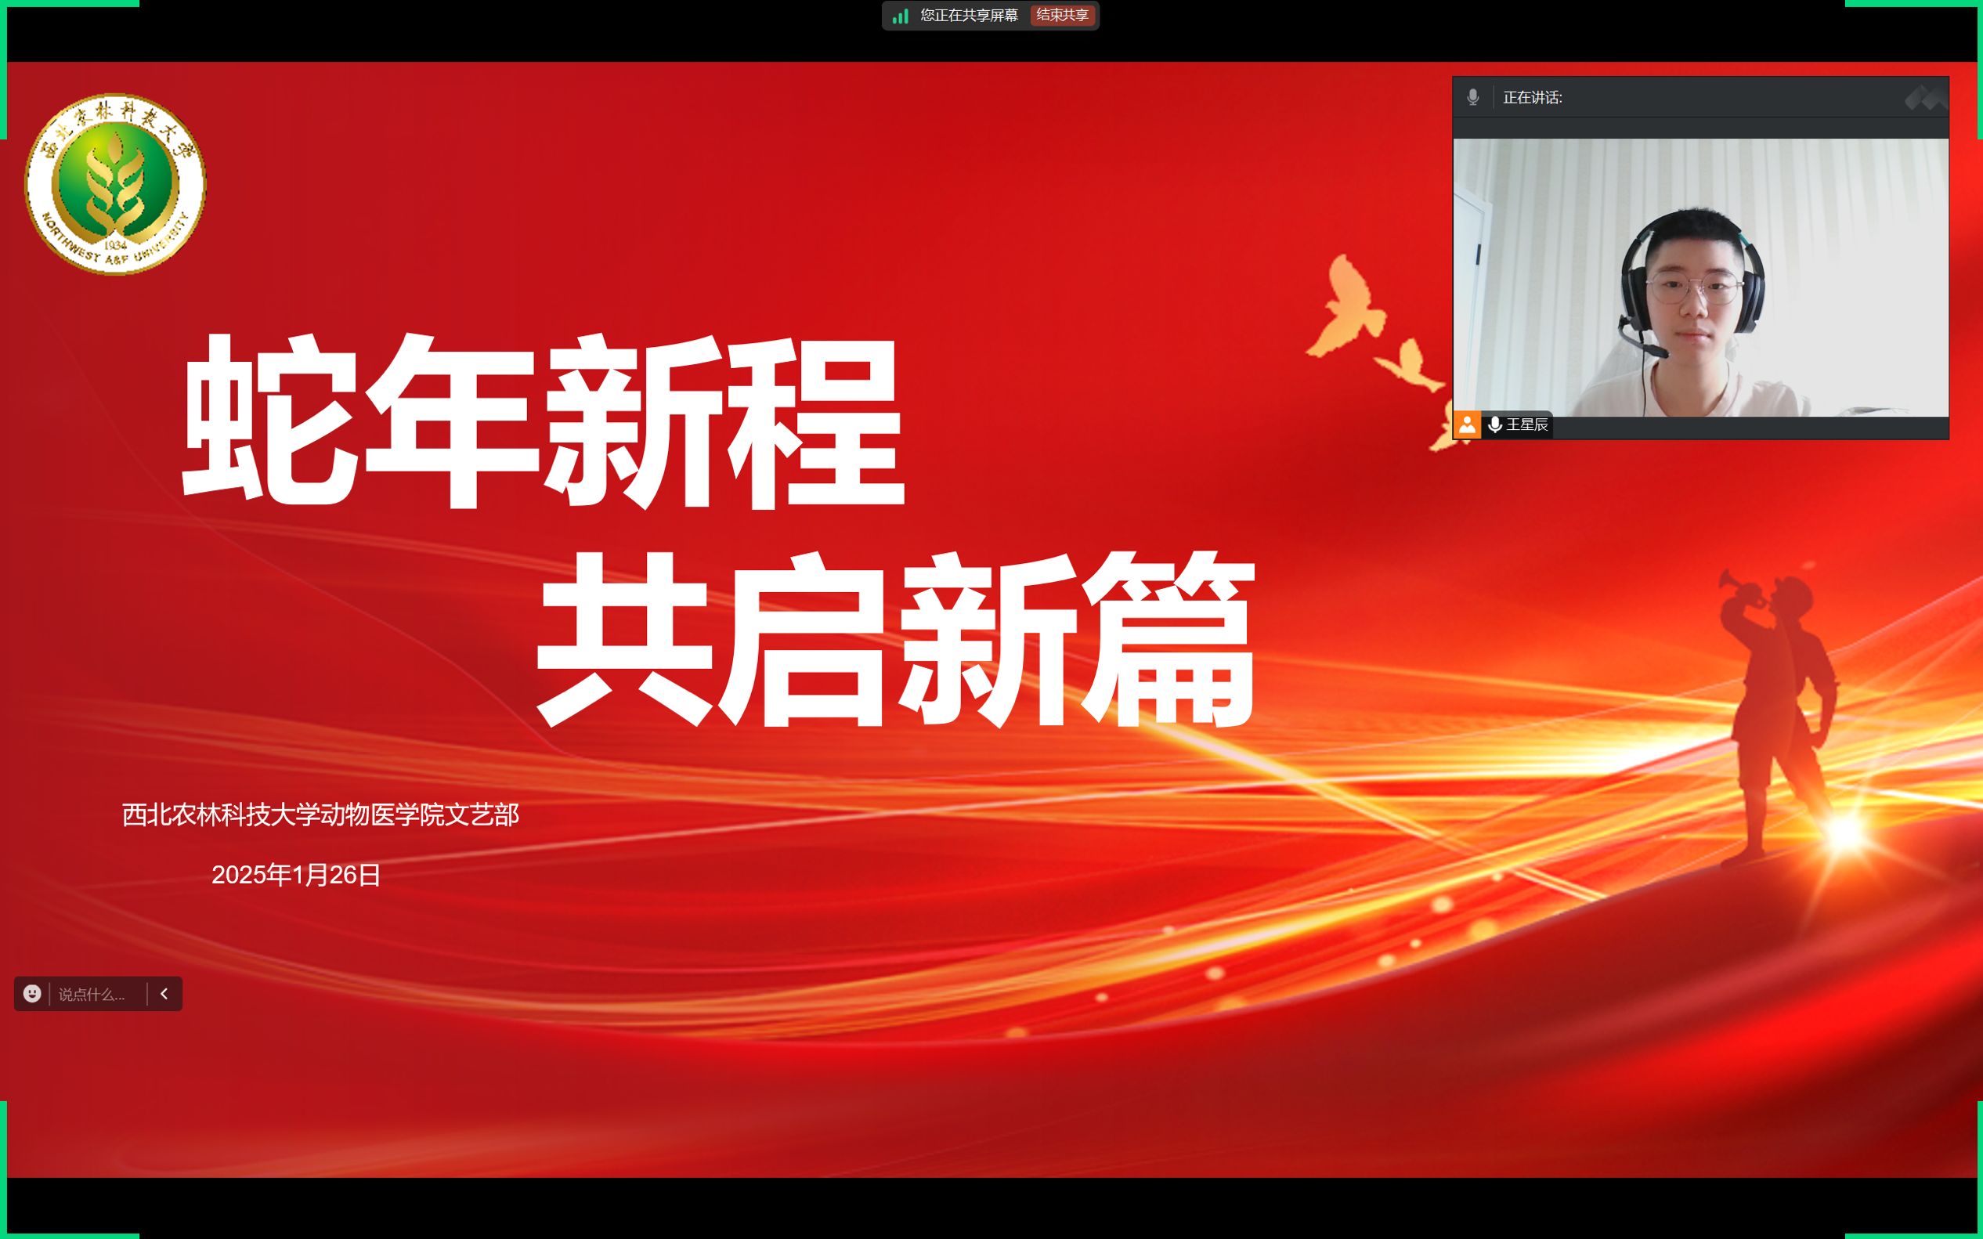Click the 西北农林科技大学动物医学院文艺部 subtitle
The height and width of the screenshot is (1239, 1983).
pos(320,815)
